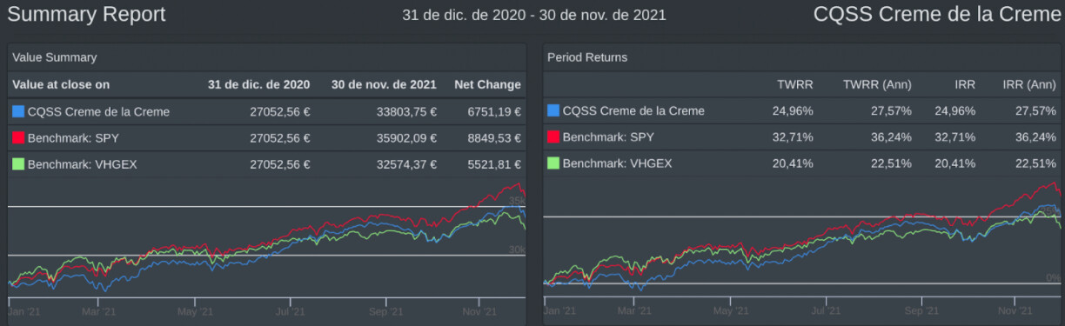Click the 35k gridline label on value chart

click(517, 201)
